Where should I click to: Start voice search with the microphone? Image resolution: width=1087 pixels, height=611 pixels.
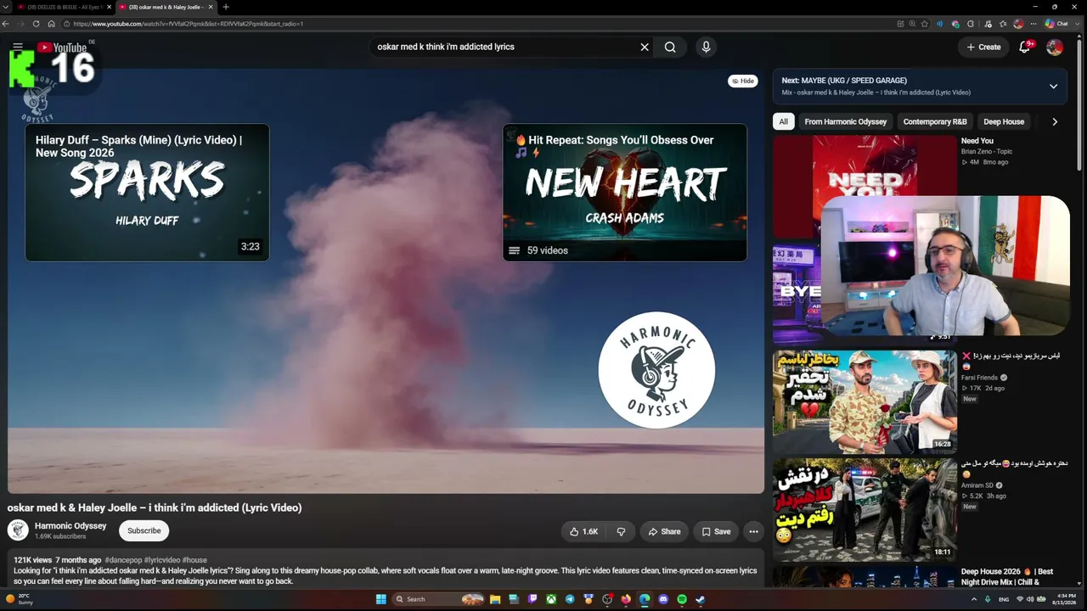tap(706, 48)
